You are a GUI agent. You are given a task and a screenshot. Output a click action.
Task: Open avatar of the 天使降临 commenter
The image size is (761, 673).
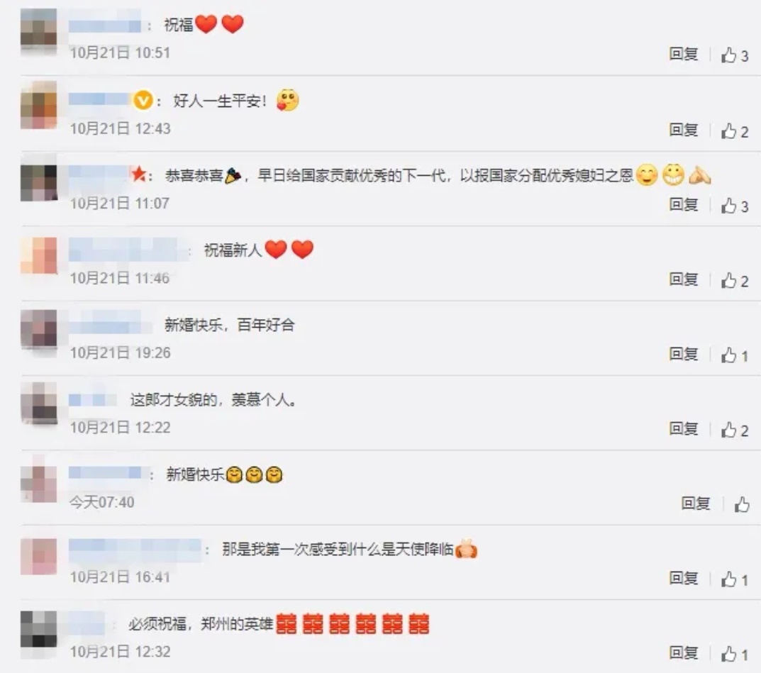39,557
